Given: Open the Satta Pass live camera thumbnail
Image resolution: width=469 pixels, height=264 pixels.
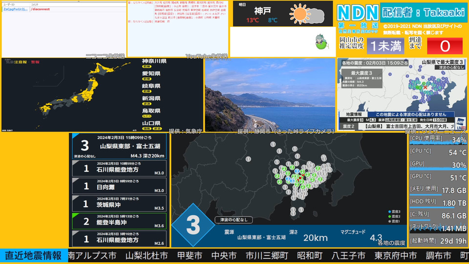Looking at the screenshot, I should point(270,95).
